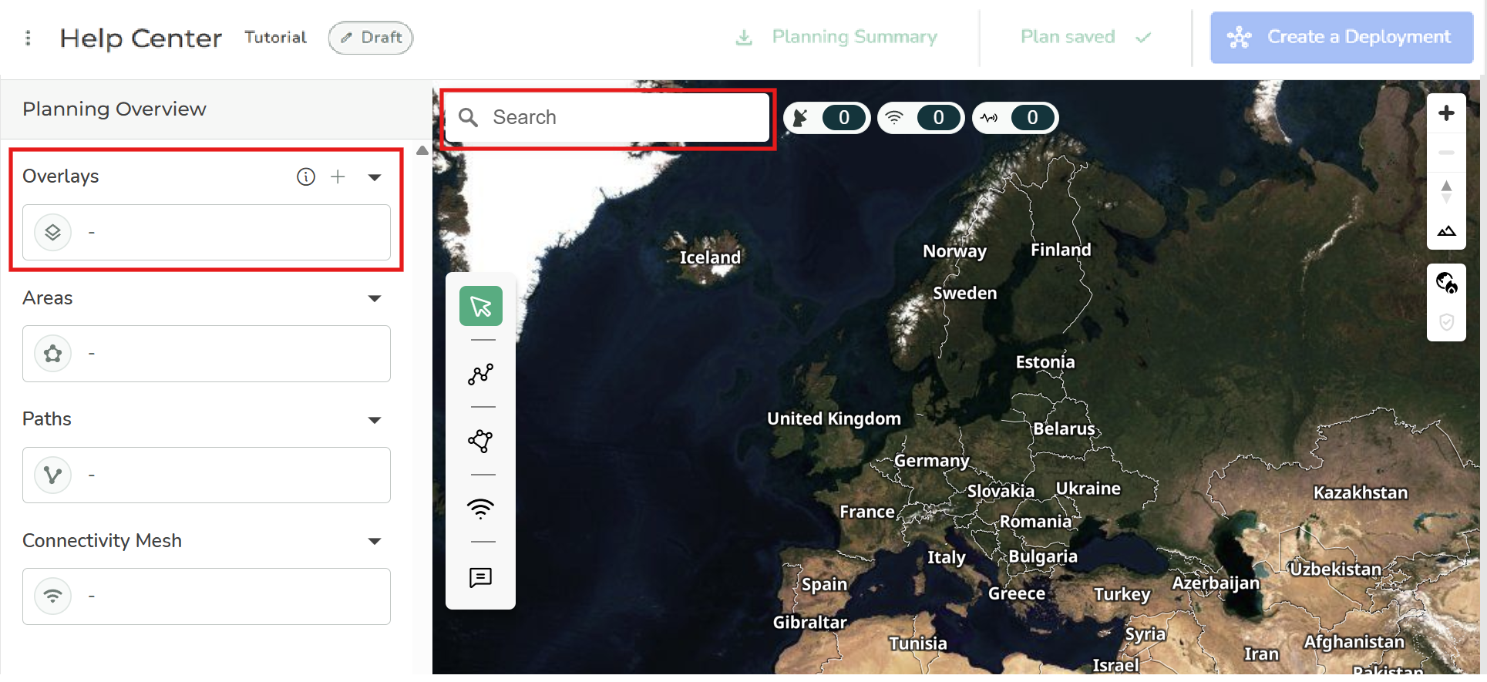Download the Planning Summary
This screenshot has height=682, width=1487.
point(837,37)
